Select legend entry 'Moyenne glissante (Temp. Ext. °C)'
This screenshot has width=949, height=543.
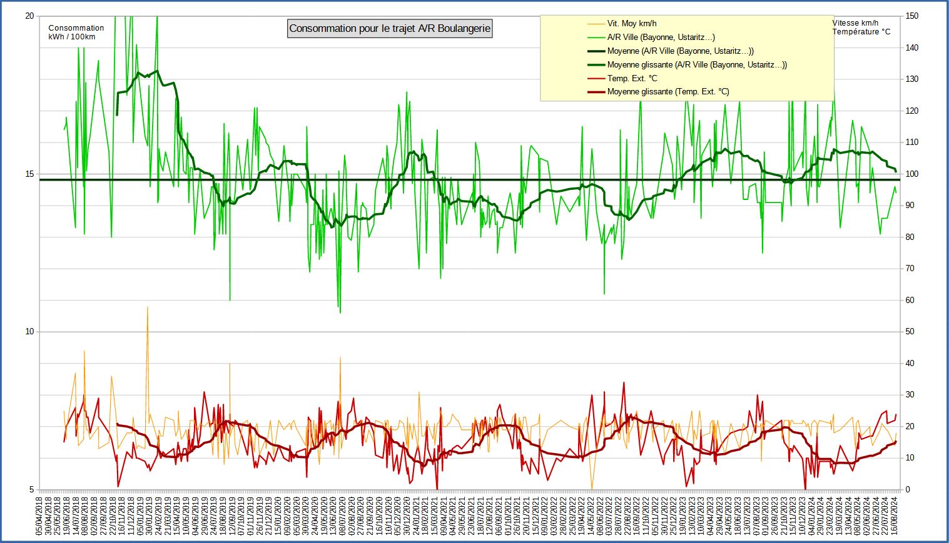coord(668,92)
